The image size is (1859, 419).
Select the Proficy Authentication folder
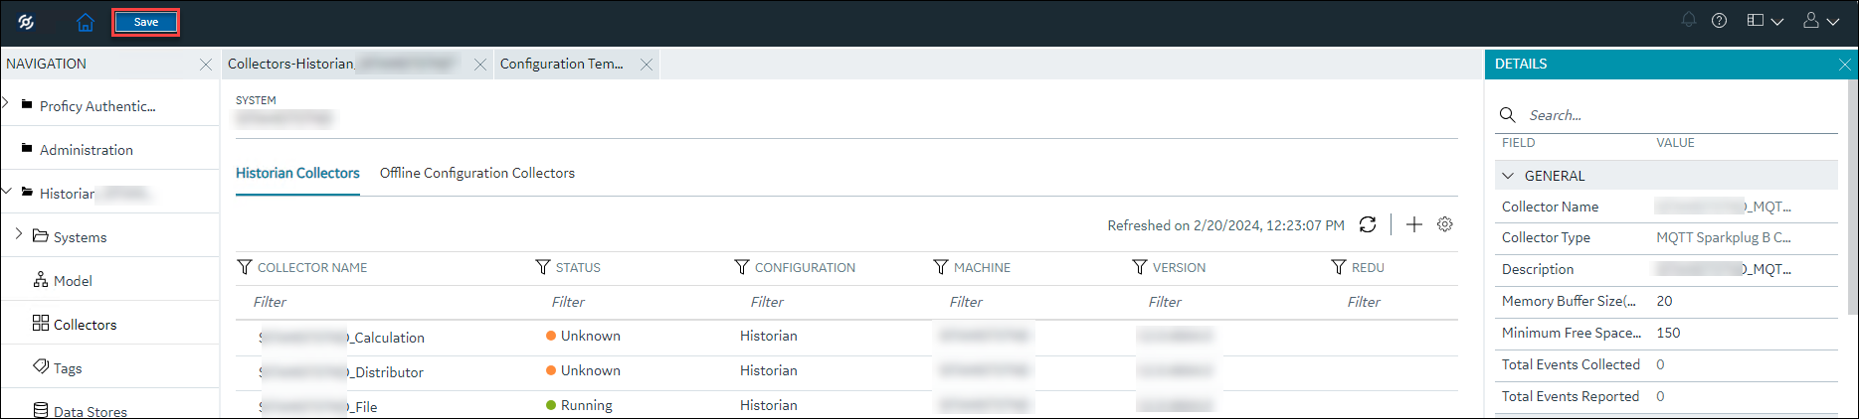97,106
